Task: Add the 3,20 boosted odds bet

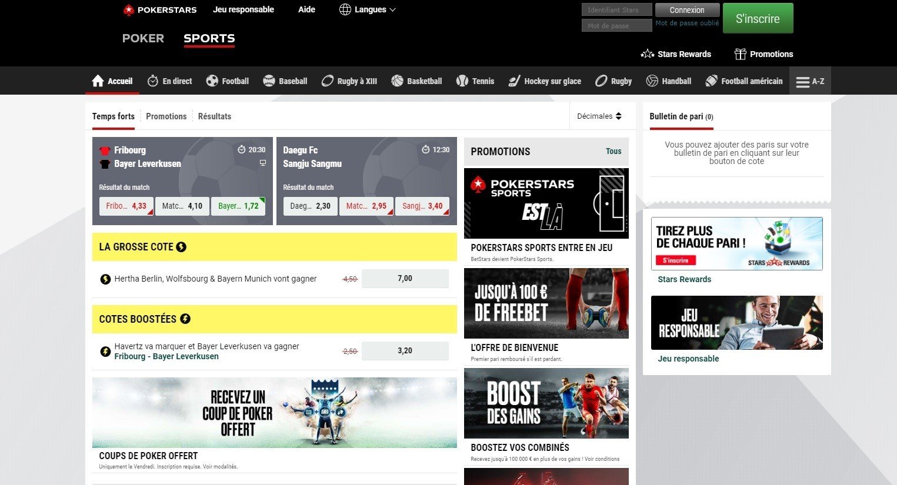Action: tap(405, 351)
